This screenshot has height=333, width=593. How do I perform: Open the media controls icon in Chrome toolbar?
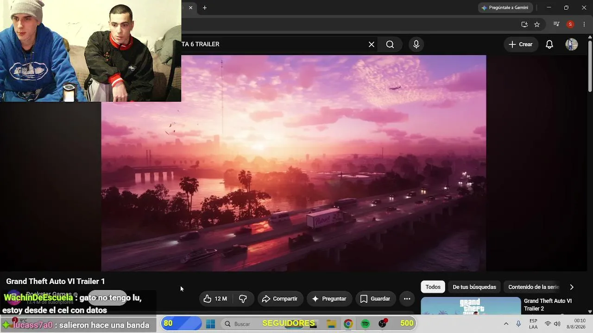(x=557, y=25)
